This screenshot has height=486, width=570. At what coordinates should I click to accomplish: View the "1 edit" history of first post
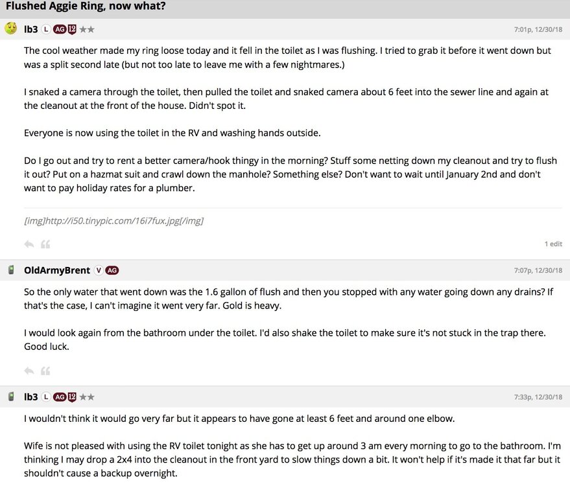point(553,244)
